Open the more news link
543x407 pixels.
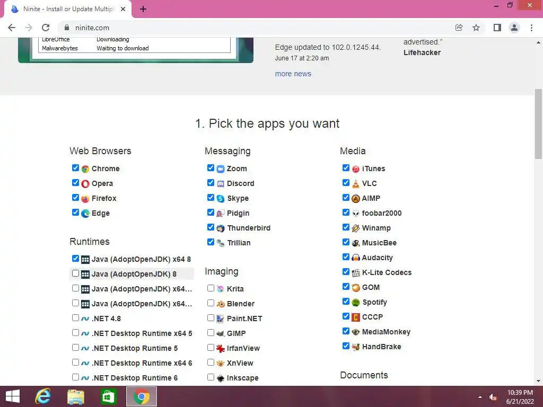click(293, 74)
